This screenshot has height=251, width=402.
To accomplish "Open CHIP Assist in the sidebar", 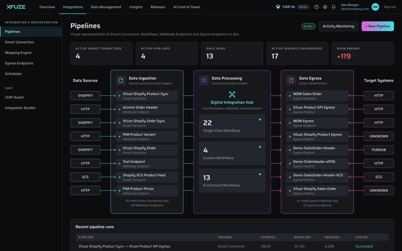I will click(x=31, y=97).
